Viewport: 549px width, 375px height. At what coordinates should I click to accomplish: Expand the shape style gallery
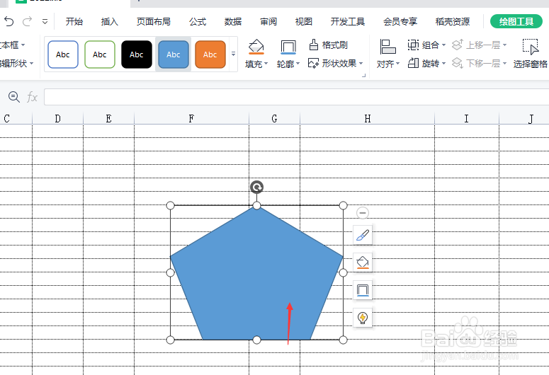pyautogui.click(x=233, y=54)
